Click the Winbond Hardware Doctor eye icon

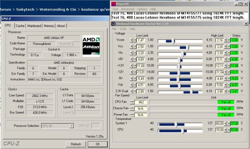[x=113, y=24]
